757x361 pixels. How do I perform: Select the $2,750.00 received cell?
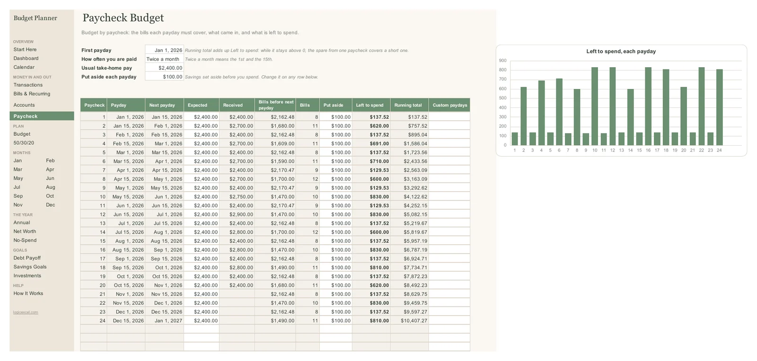point(237,197)
